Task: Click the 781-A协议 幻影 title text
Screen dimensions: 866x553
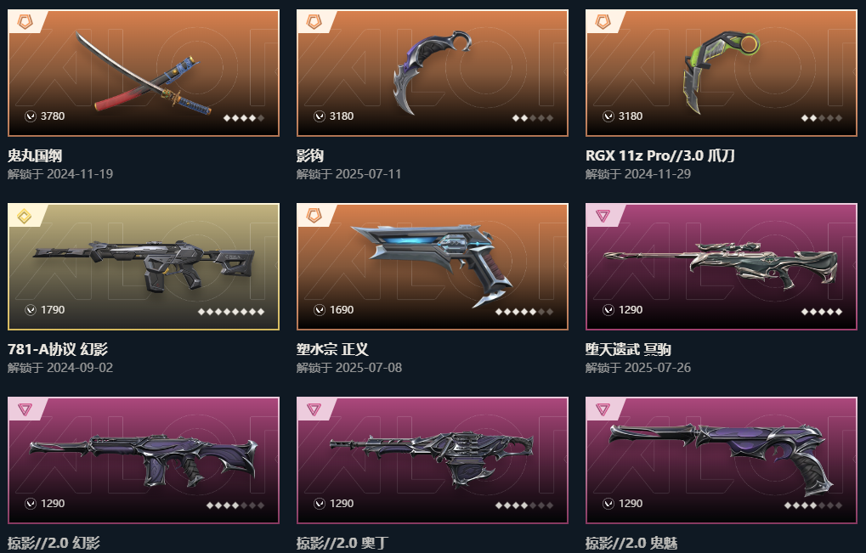Action: [58, 349]
